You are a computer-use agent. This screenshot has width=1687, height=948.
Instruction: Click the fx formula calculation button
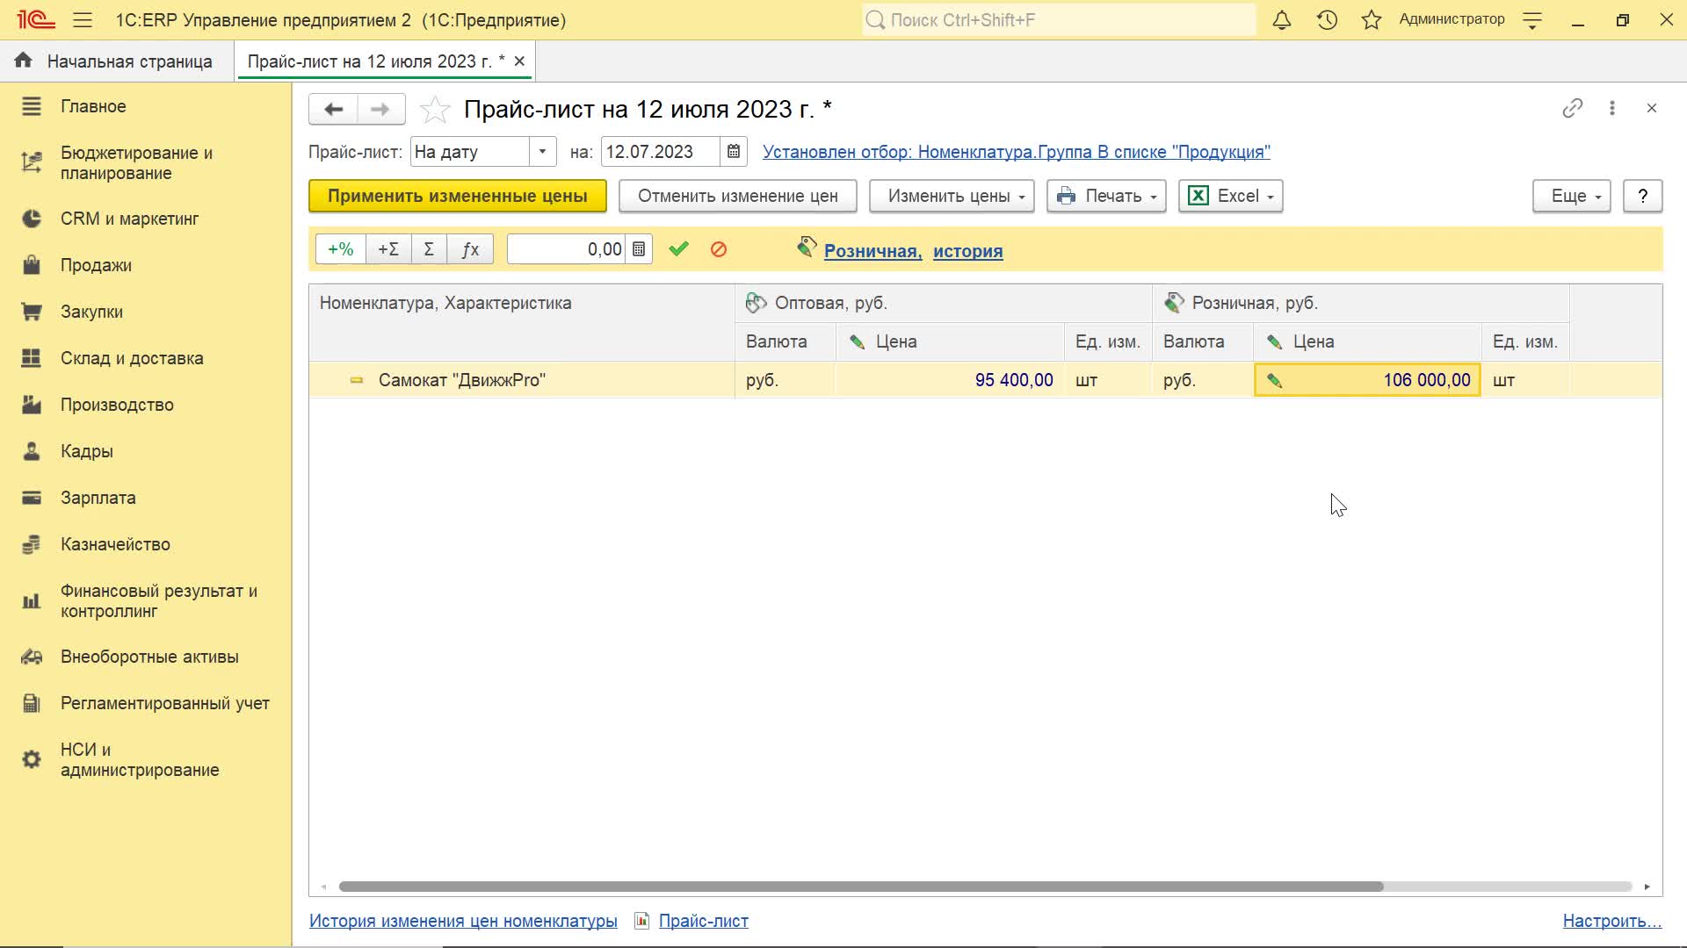[470, 249]
